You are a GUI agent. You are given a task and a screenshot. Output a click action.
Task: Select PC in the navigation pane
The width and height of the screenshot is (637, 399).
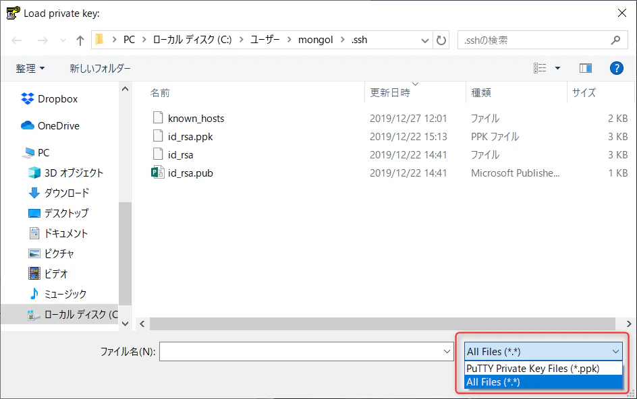coord(43,152)
